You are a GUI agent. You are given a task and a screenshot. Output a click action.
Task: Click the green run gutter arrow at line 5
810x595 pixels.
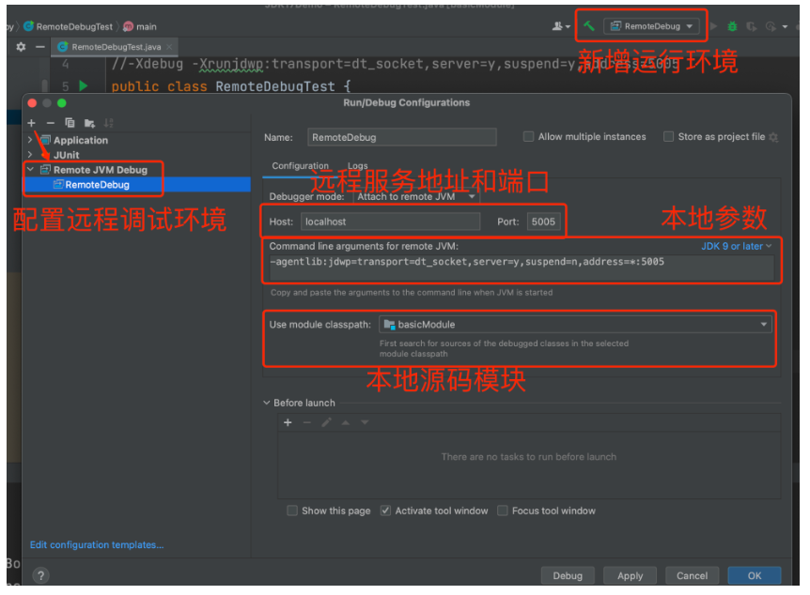coord(84,85)
